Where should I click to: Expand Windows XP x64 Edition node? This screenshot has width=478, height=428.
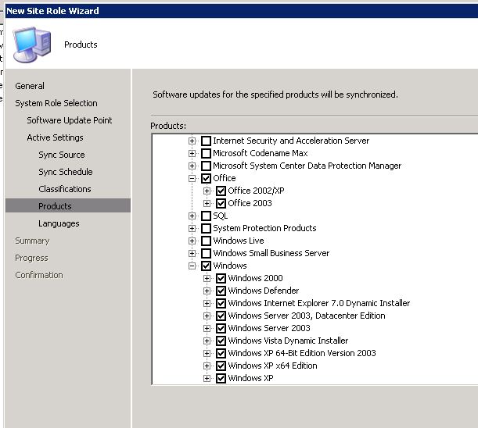(207, 366)
